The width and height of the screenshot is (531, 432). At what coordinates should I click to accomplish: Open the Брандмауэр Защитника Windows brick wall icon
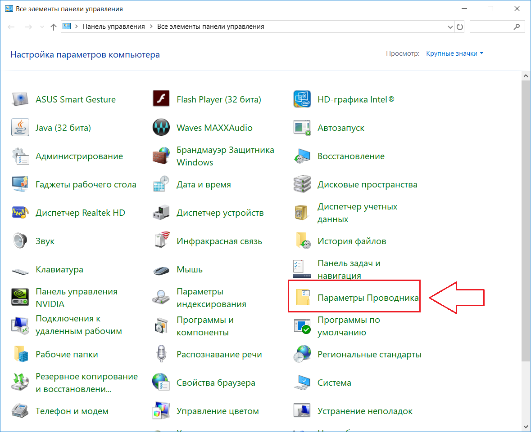(x=161, y=156)
